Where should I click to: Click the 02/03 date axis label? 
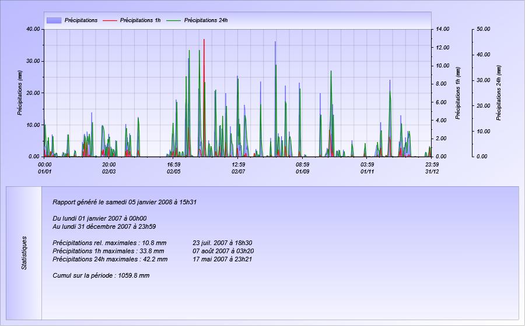[x=109, y=172]
